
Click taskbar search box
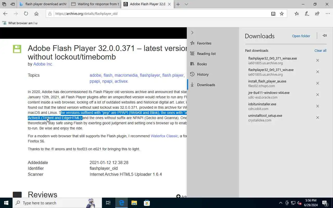pyautogui.click(x=57, y=203)
